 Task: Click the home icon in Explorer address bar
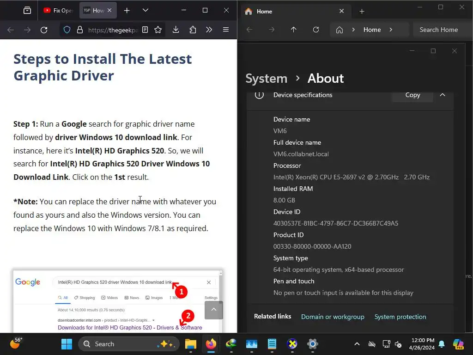point(340,30)
